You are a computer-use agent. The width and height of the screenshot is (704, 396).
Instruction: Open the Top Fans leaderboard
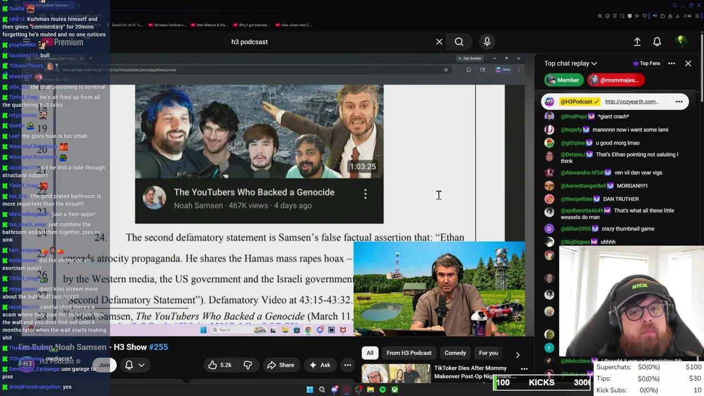(x=647, y=63)
